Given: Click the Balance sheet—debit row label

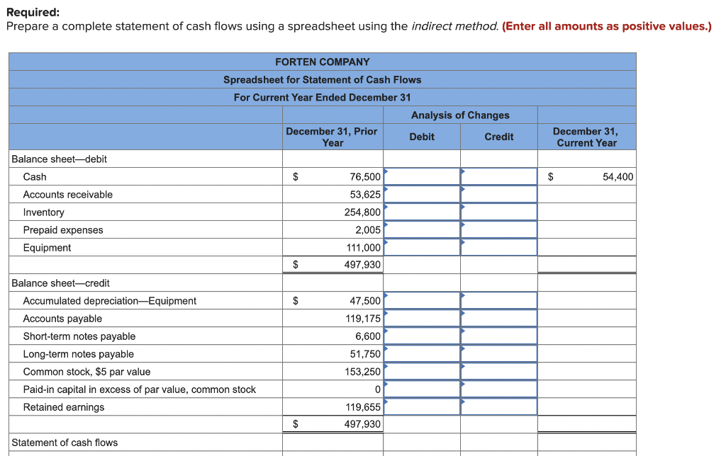Looking at the screenshot, I should (50, 159).
